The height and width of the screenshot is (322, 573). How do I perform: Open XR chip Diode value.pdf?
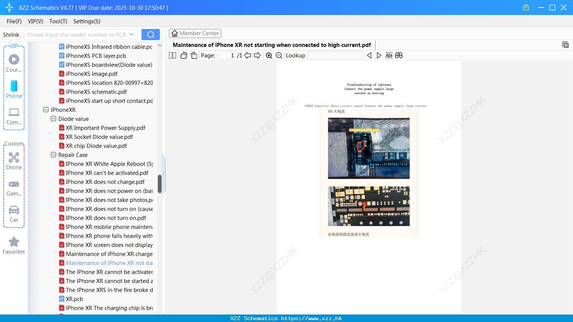(x=93, y=146)
